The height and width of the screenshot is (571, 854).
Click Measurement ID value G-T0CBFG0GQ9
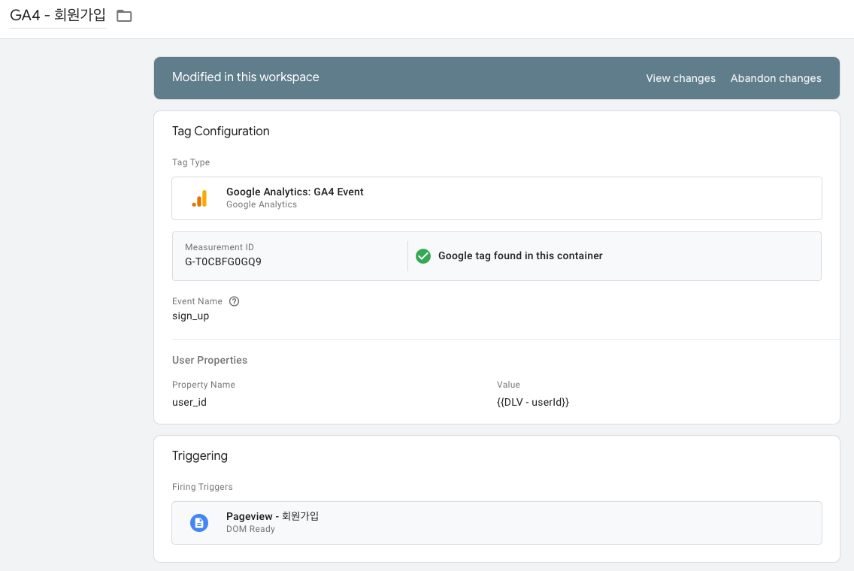click(x=223, y=261)
